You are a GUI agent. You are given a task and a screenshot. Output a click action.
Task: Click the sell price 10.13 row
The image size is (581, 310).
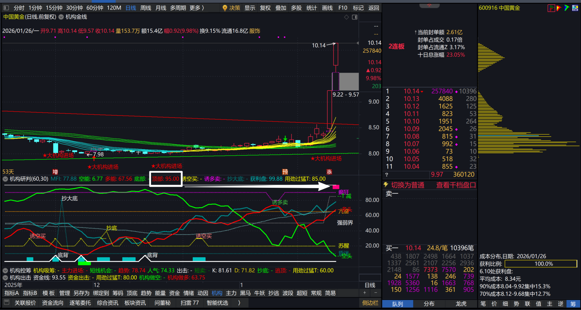[x=430, y=99]
